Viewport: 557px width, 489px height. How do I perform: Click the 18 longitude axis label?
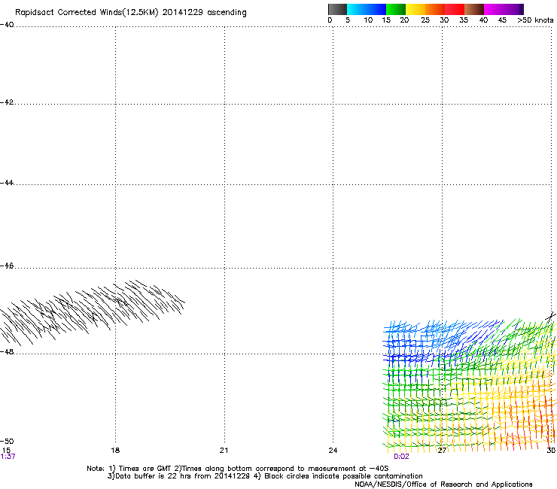pos(115,451)
